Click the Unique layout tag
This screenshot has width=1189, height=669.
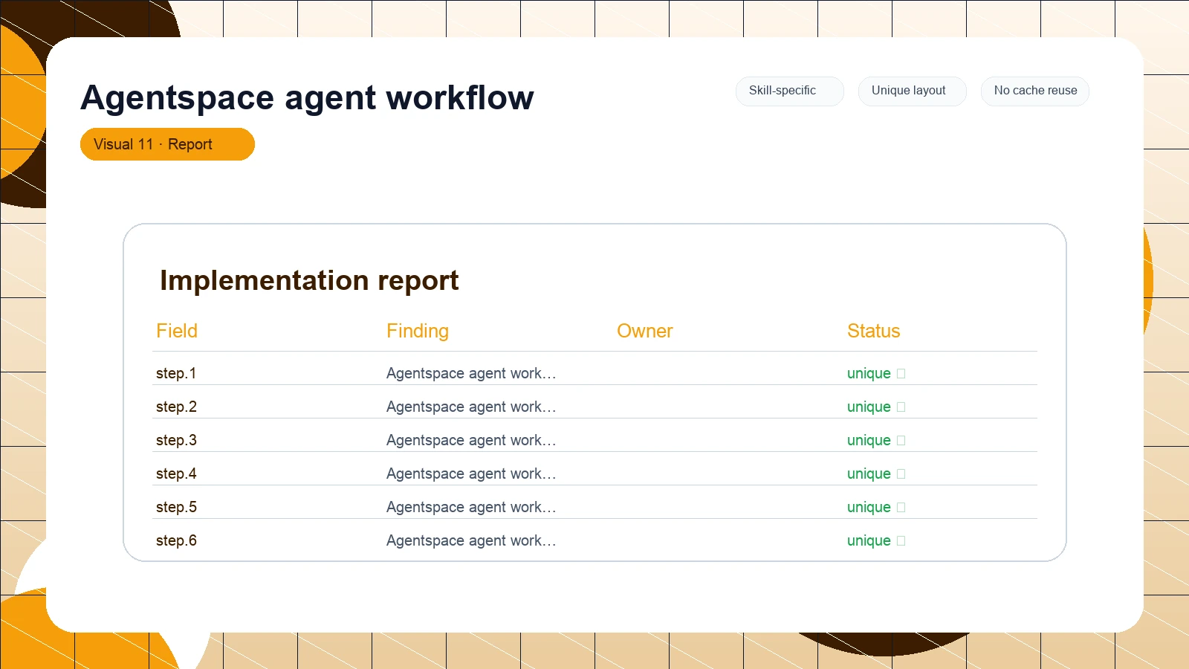pos(913,91)
